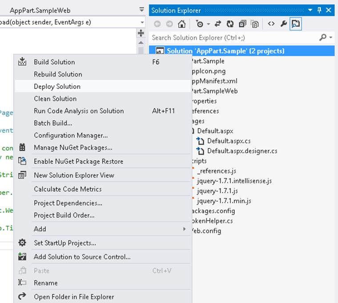Open the search options dropdown arrow
This screenshot has width=338, height=303.
point(331,37)
